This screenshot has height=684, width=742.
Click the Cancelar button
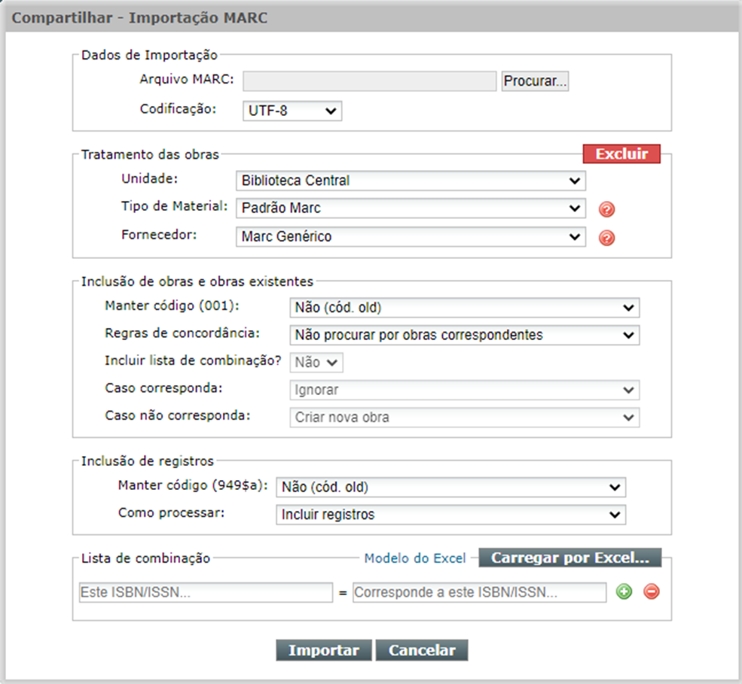pyautogui.click(x=422, y=650)
